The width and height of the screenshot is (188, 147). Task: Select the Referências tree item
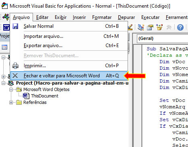coord(35,102)
